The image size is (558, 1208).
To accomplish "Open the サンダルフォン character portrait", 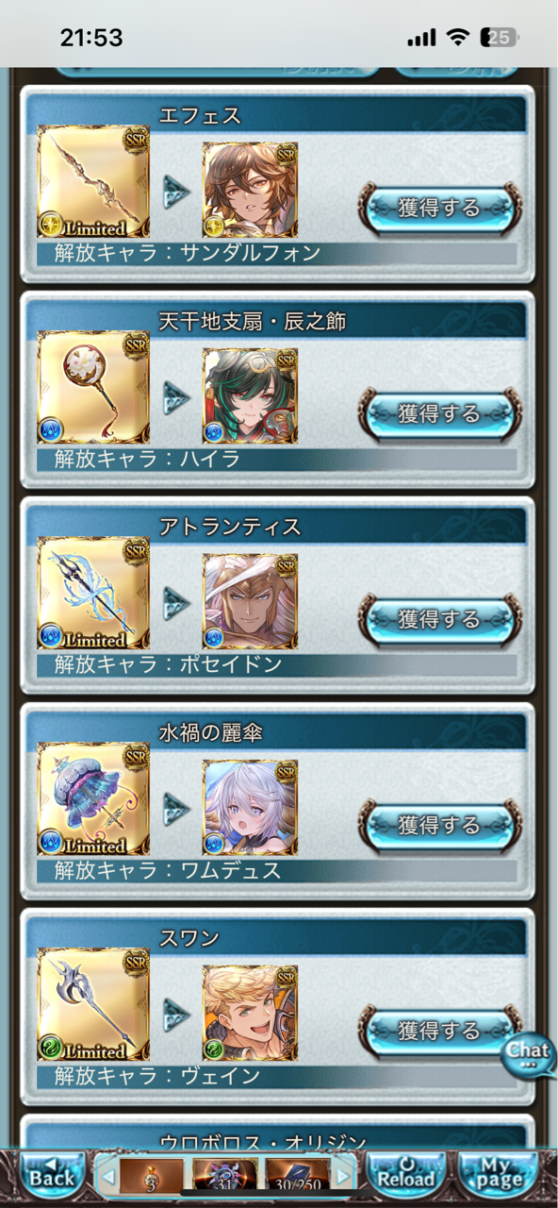I will (x=250, y=190).
